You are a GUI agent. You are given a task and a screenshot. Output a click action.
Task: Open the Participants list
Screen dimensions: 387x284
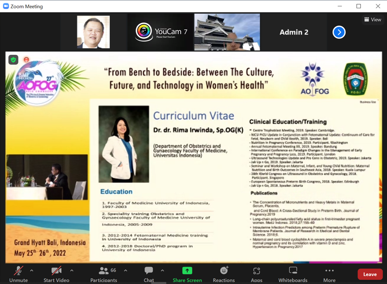point(104,274)
